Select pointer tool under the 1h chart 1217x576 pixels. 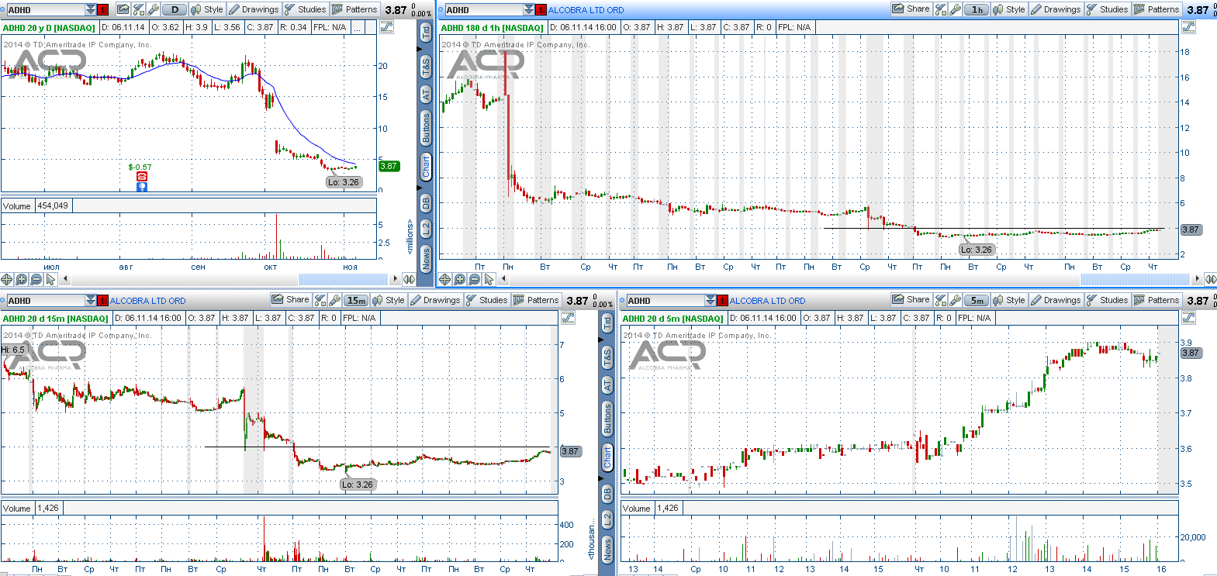click(x=489, y=279)
